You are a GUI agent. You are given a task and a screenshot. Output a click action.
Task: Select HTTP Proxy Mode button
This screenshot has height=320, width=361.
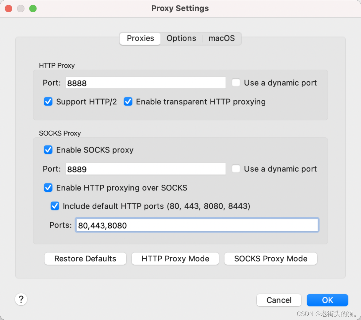point(175,259)
